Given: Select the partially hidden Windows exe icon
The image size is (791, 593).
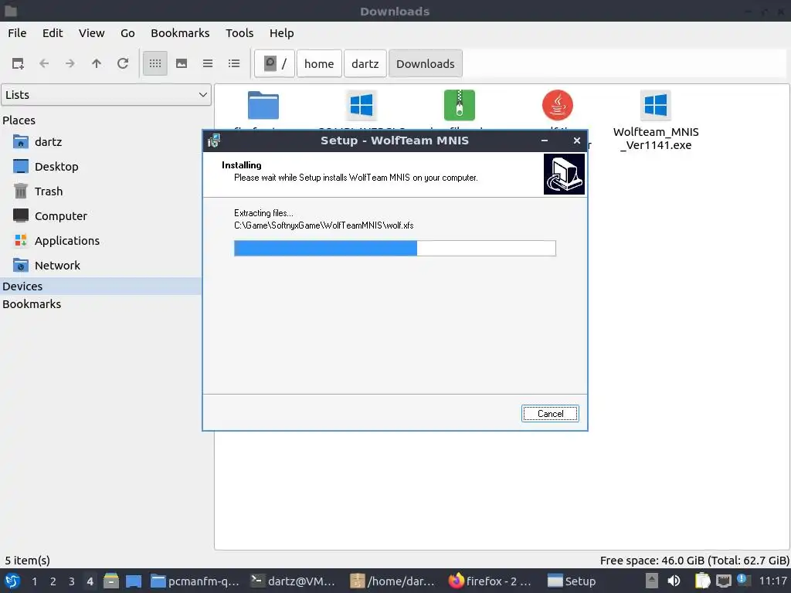Looking at the screenshot, I should 362,105.
